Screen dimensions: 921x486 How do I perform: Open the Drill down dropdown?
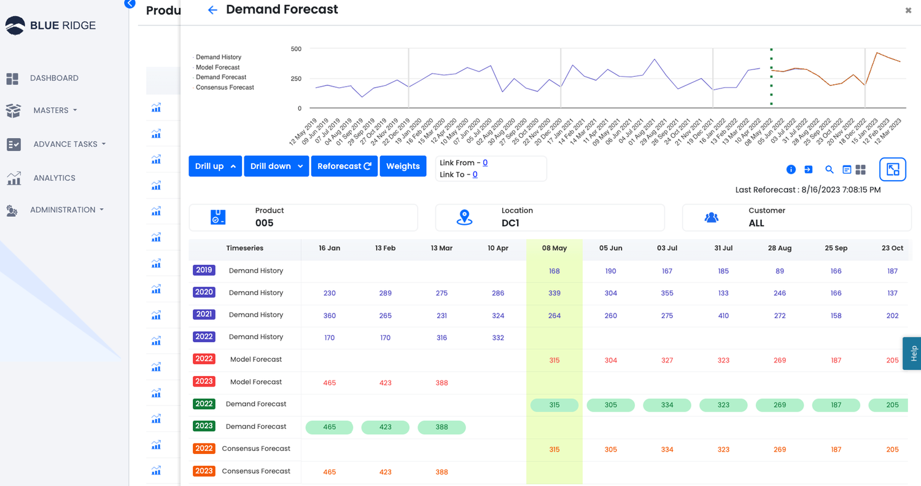(276, 166)
